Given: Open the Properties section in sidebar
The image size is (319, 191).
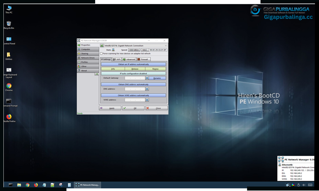Looking at the screenshot, I should tap(88, 45).
